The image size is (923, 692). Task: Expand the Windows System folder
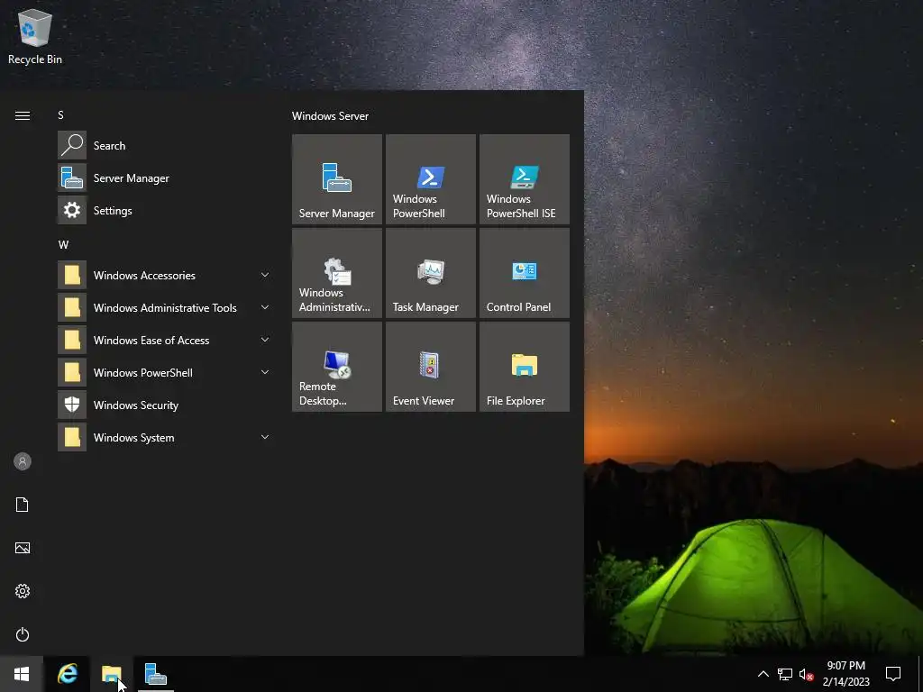(165, 437)
